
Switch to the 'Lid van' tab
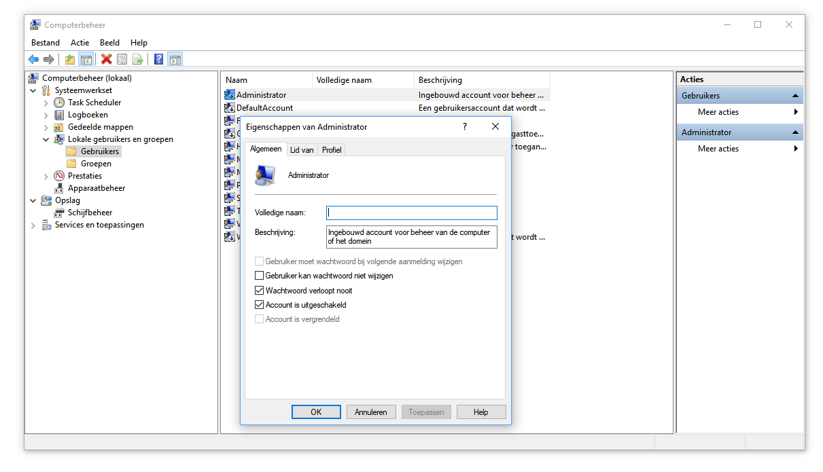coord(302,149)
